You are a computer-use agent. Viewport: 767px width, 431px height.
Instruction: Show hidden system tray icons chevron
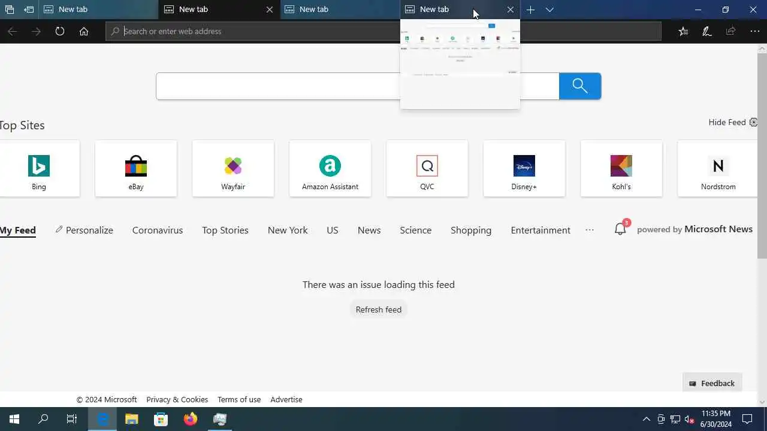coord(646,419)
